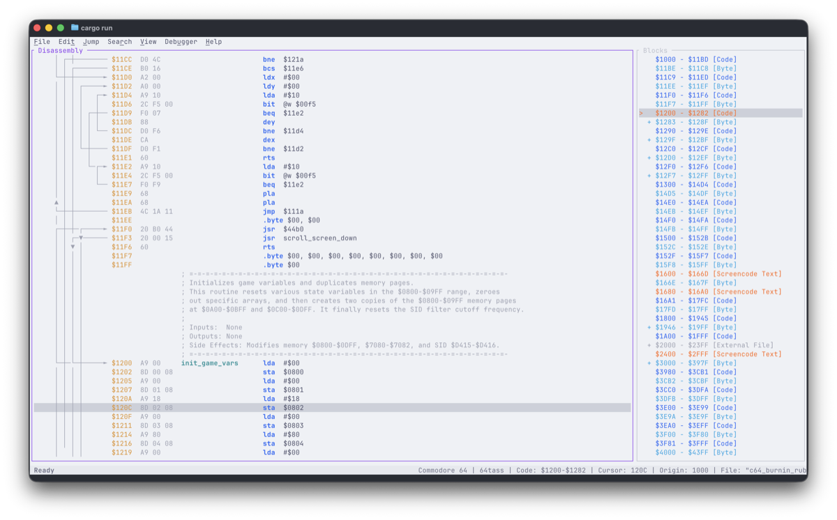Click the init_game_vars label
This screenshot has width=837, height=520.
[209, 363]
